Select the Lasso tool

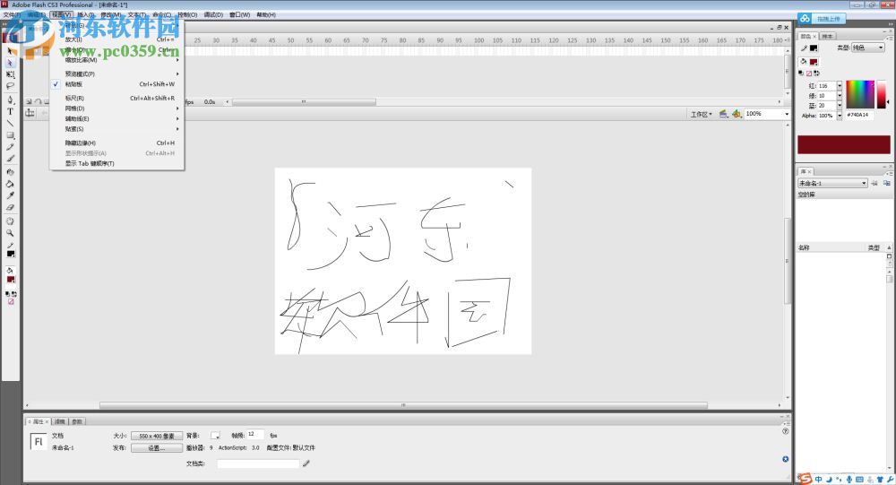(10, 86)
